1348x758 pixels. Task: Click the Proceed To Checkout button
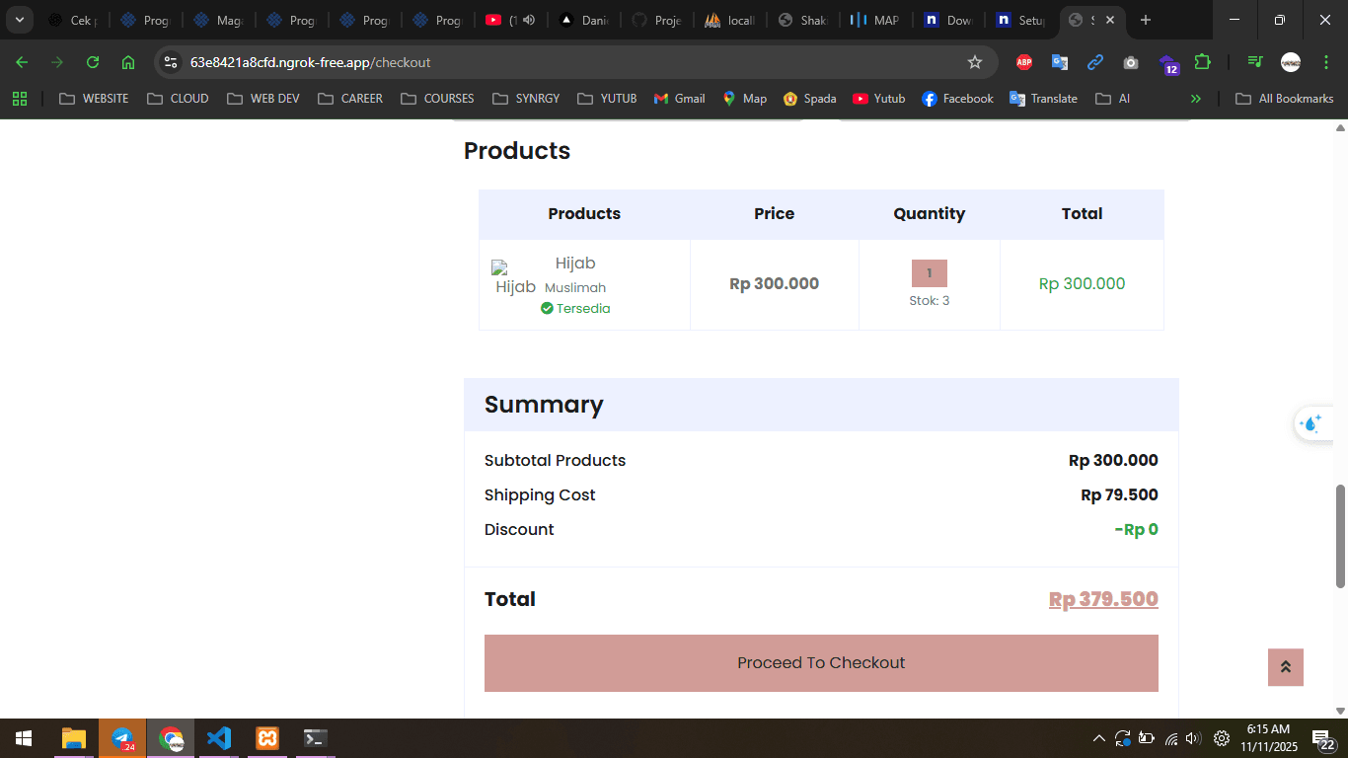tap(821, 662)
